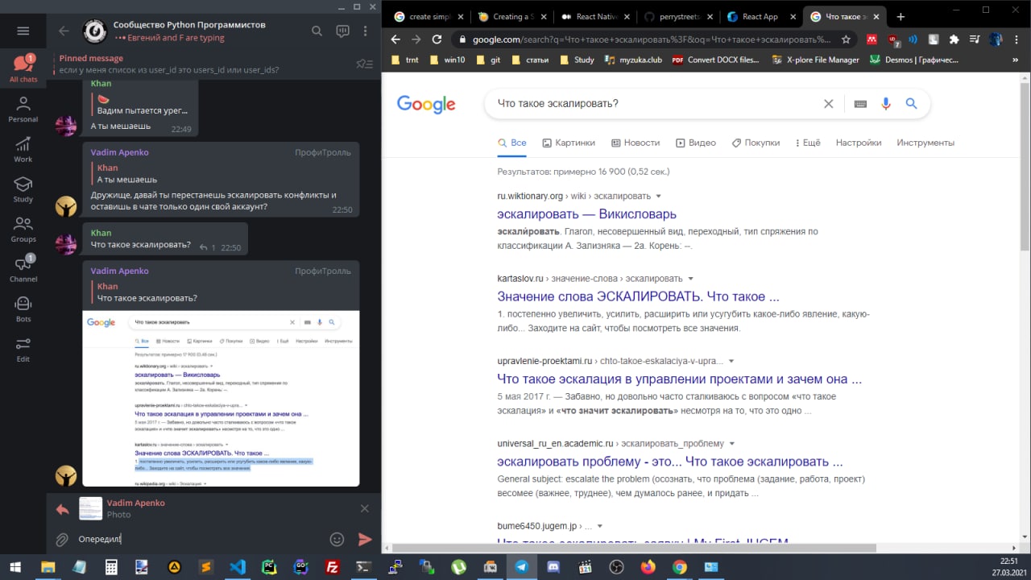Click the chat title Сообщество Python Программистов
The width and height of the screenshot is (1031, 580).
coord(189,25)
